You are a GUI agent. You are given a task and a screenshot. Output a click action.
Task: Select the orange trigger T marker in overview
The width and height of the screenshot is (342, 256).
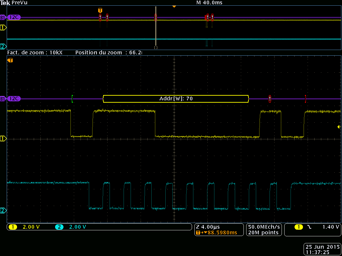coord(100,10)
